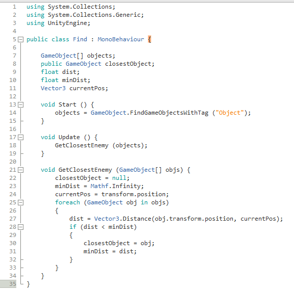This screenshot has height=291, width=294.
Task: Collapse the Find class fold marker
Action: click(20, 40)
